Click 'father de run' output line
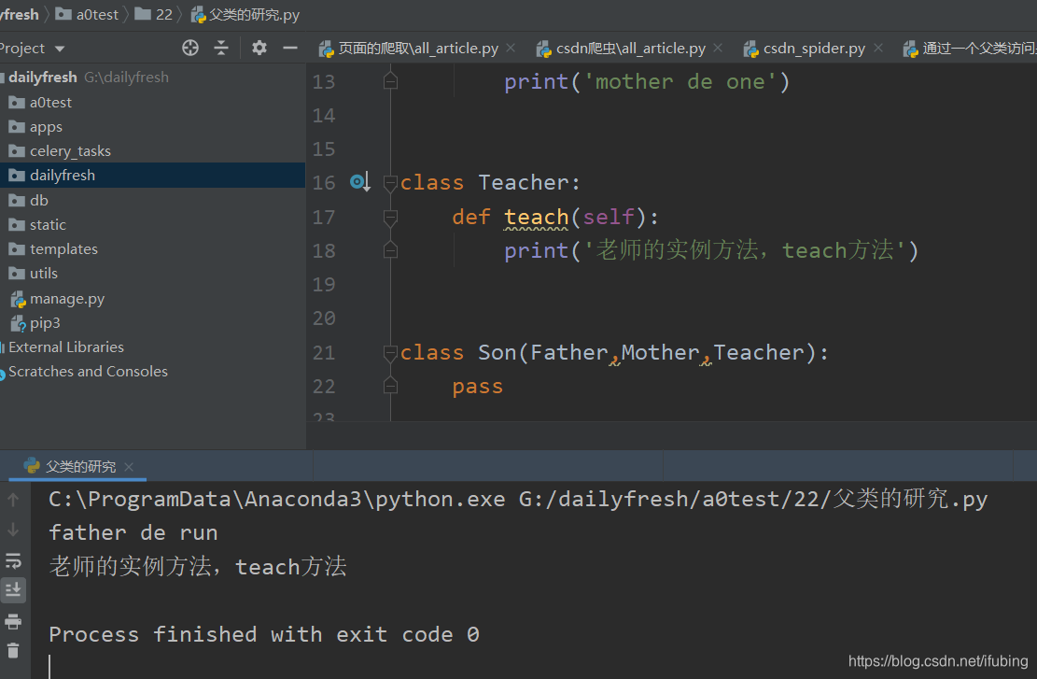The image size is (1037, 679). [133, 532]
